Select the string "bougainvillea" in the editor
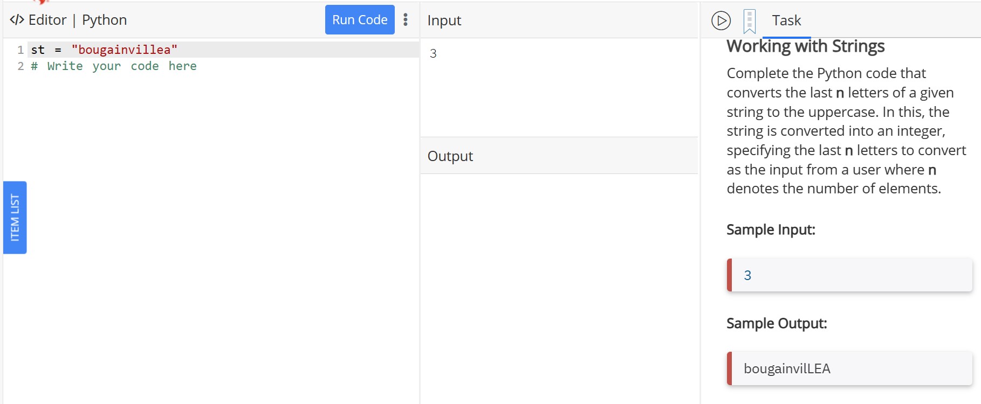 [125, 50]
